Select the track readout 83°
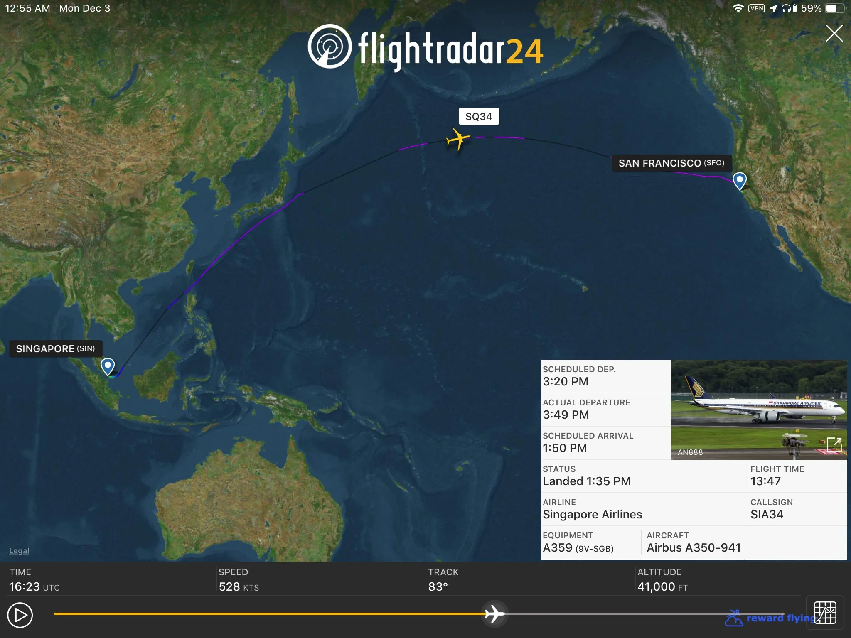Image resolution: width=851 pixels, height=638 pixels. [x=438, y=586]
